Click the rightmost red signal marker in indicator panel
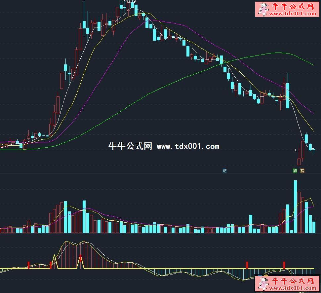This screenshot has height=293, width=321. point(284,265)
